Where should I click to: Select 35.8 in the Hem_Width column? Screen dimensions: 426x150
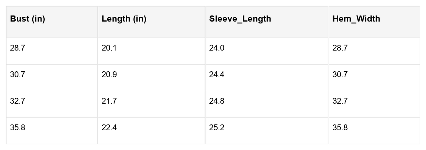click(x=374, y=131)
